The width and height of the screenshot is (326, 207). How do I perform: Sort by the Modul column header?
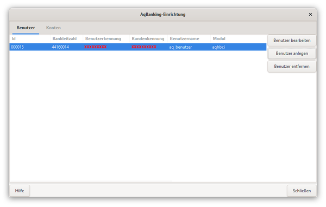tap(239, 39)
